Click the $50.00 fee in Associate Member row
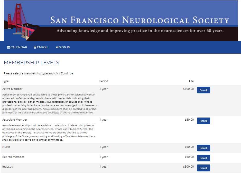 [x=189, y=119]
